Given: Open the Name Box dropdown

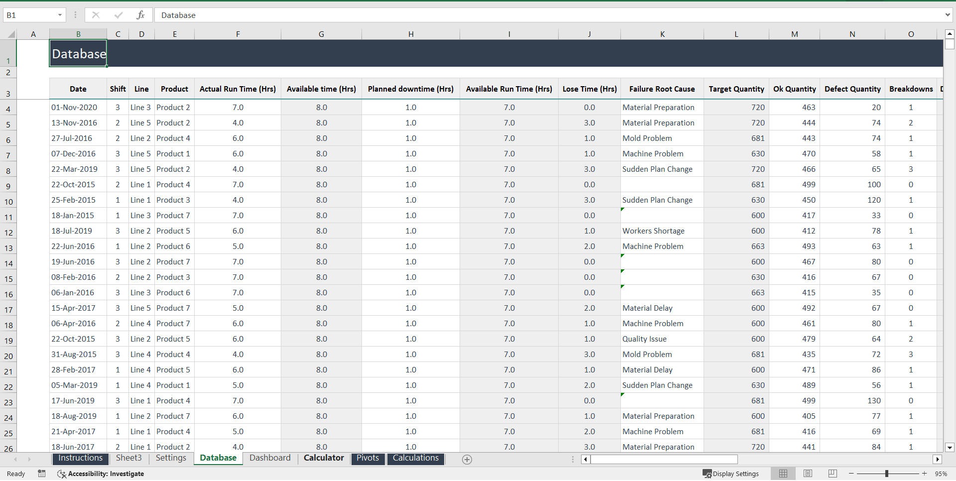Looking at the screenshot, I should [60, 15].
